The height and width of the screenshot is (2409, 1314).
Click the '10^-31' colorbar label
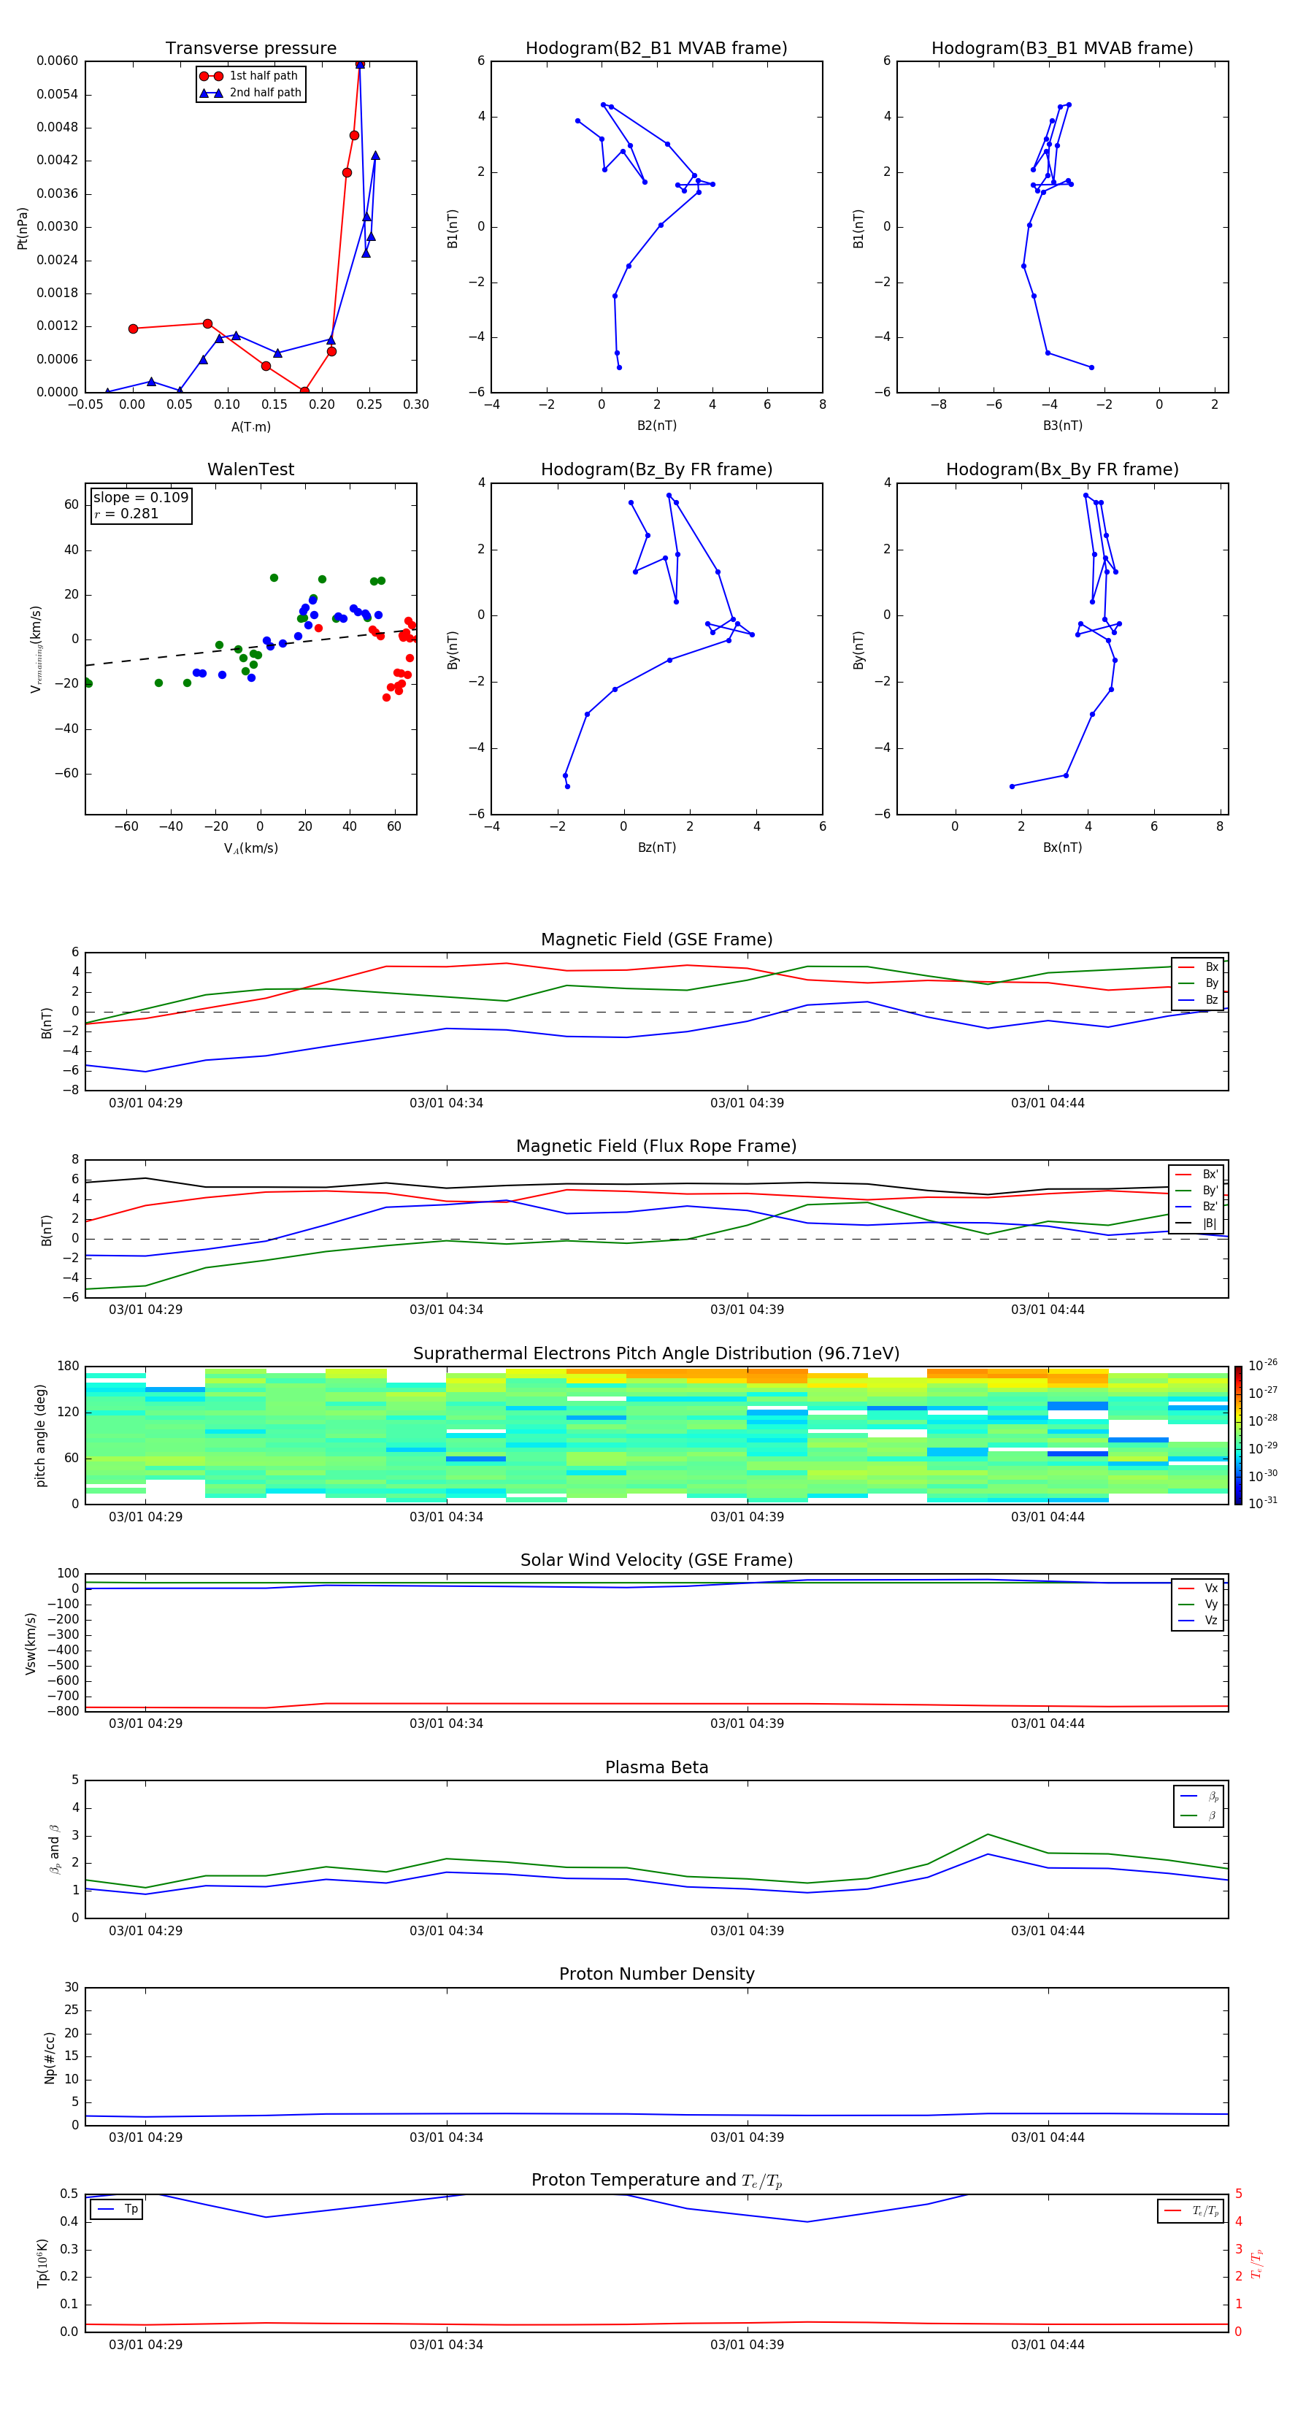click(1263, 1503)
